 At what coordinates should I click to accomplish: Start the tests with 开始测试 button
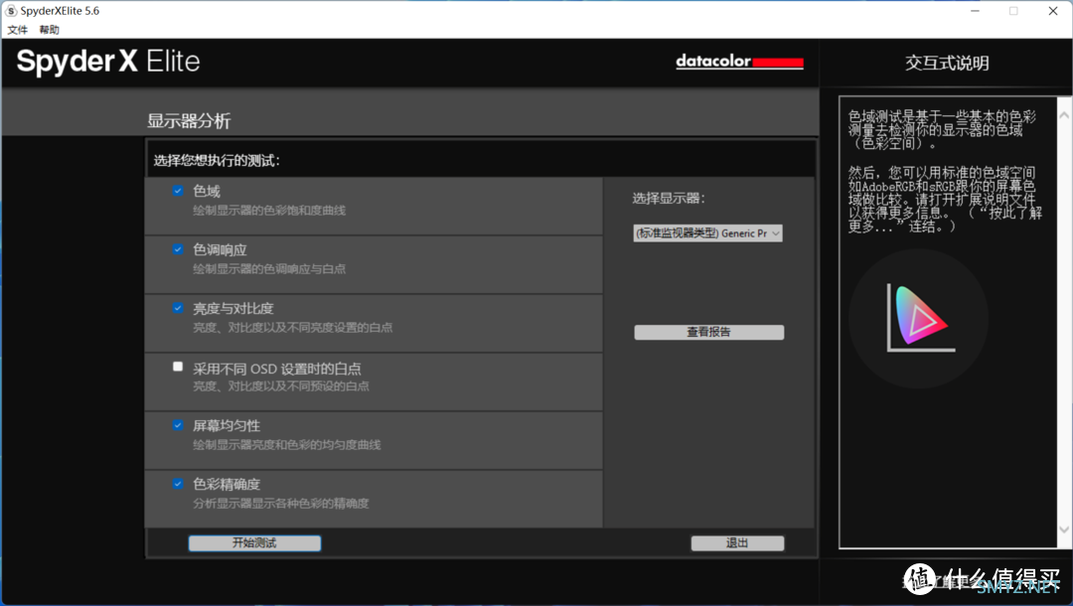pyautogui.click(x=254, y=543)
